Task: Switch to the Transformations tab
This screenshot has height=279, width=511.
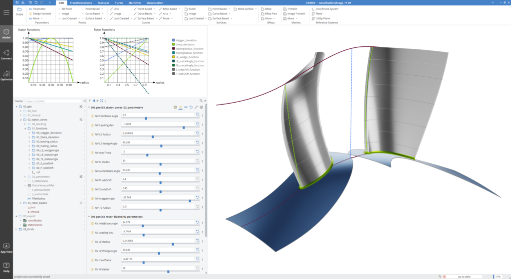Action: coord(80,3)
